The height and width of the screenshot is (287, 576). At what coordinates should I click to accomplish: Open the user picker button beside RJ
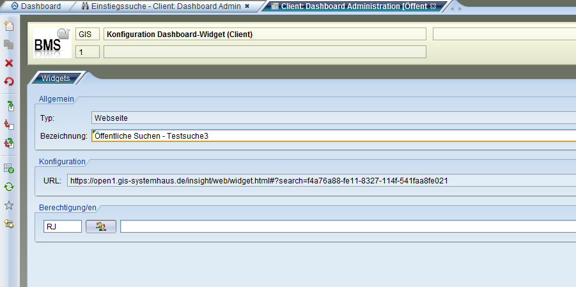(x=101, y=226)
